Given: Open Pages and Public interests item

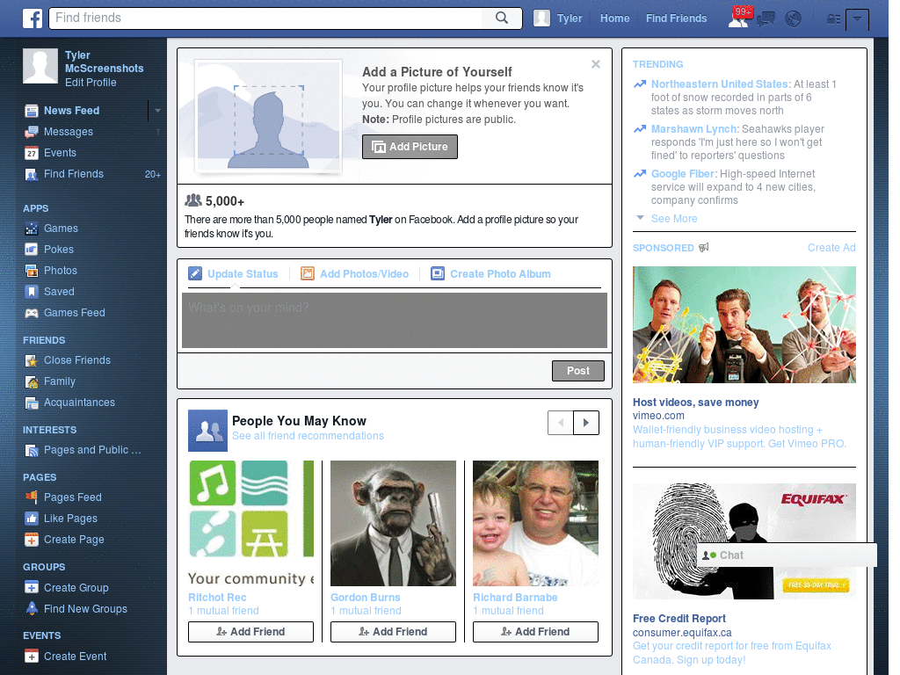Looking at the screenshot, I should pos(83,450).
